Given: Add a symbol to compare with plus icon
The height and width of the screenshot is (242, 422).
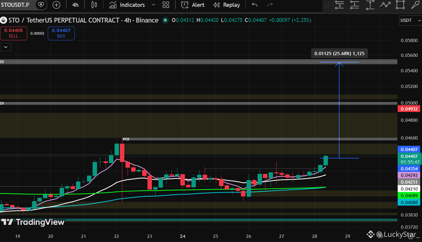Looking at the screenshot, I should pos(56,5).
